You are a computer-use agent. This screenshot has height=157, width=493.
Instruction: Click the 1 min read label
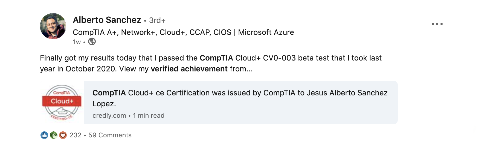149,116
